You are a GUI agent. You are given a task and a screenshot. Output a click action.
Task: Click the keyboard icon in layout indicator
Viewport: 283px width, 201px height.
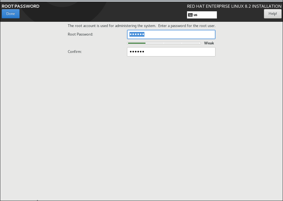point(190,15)
